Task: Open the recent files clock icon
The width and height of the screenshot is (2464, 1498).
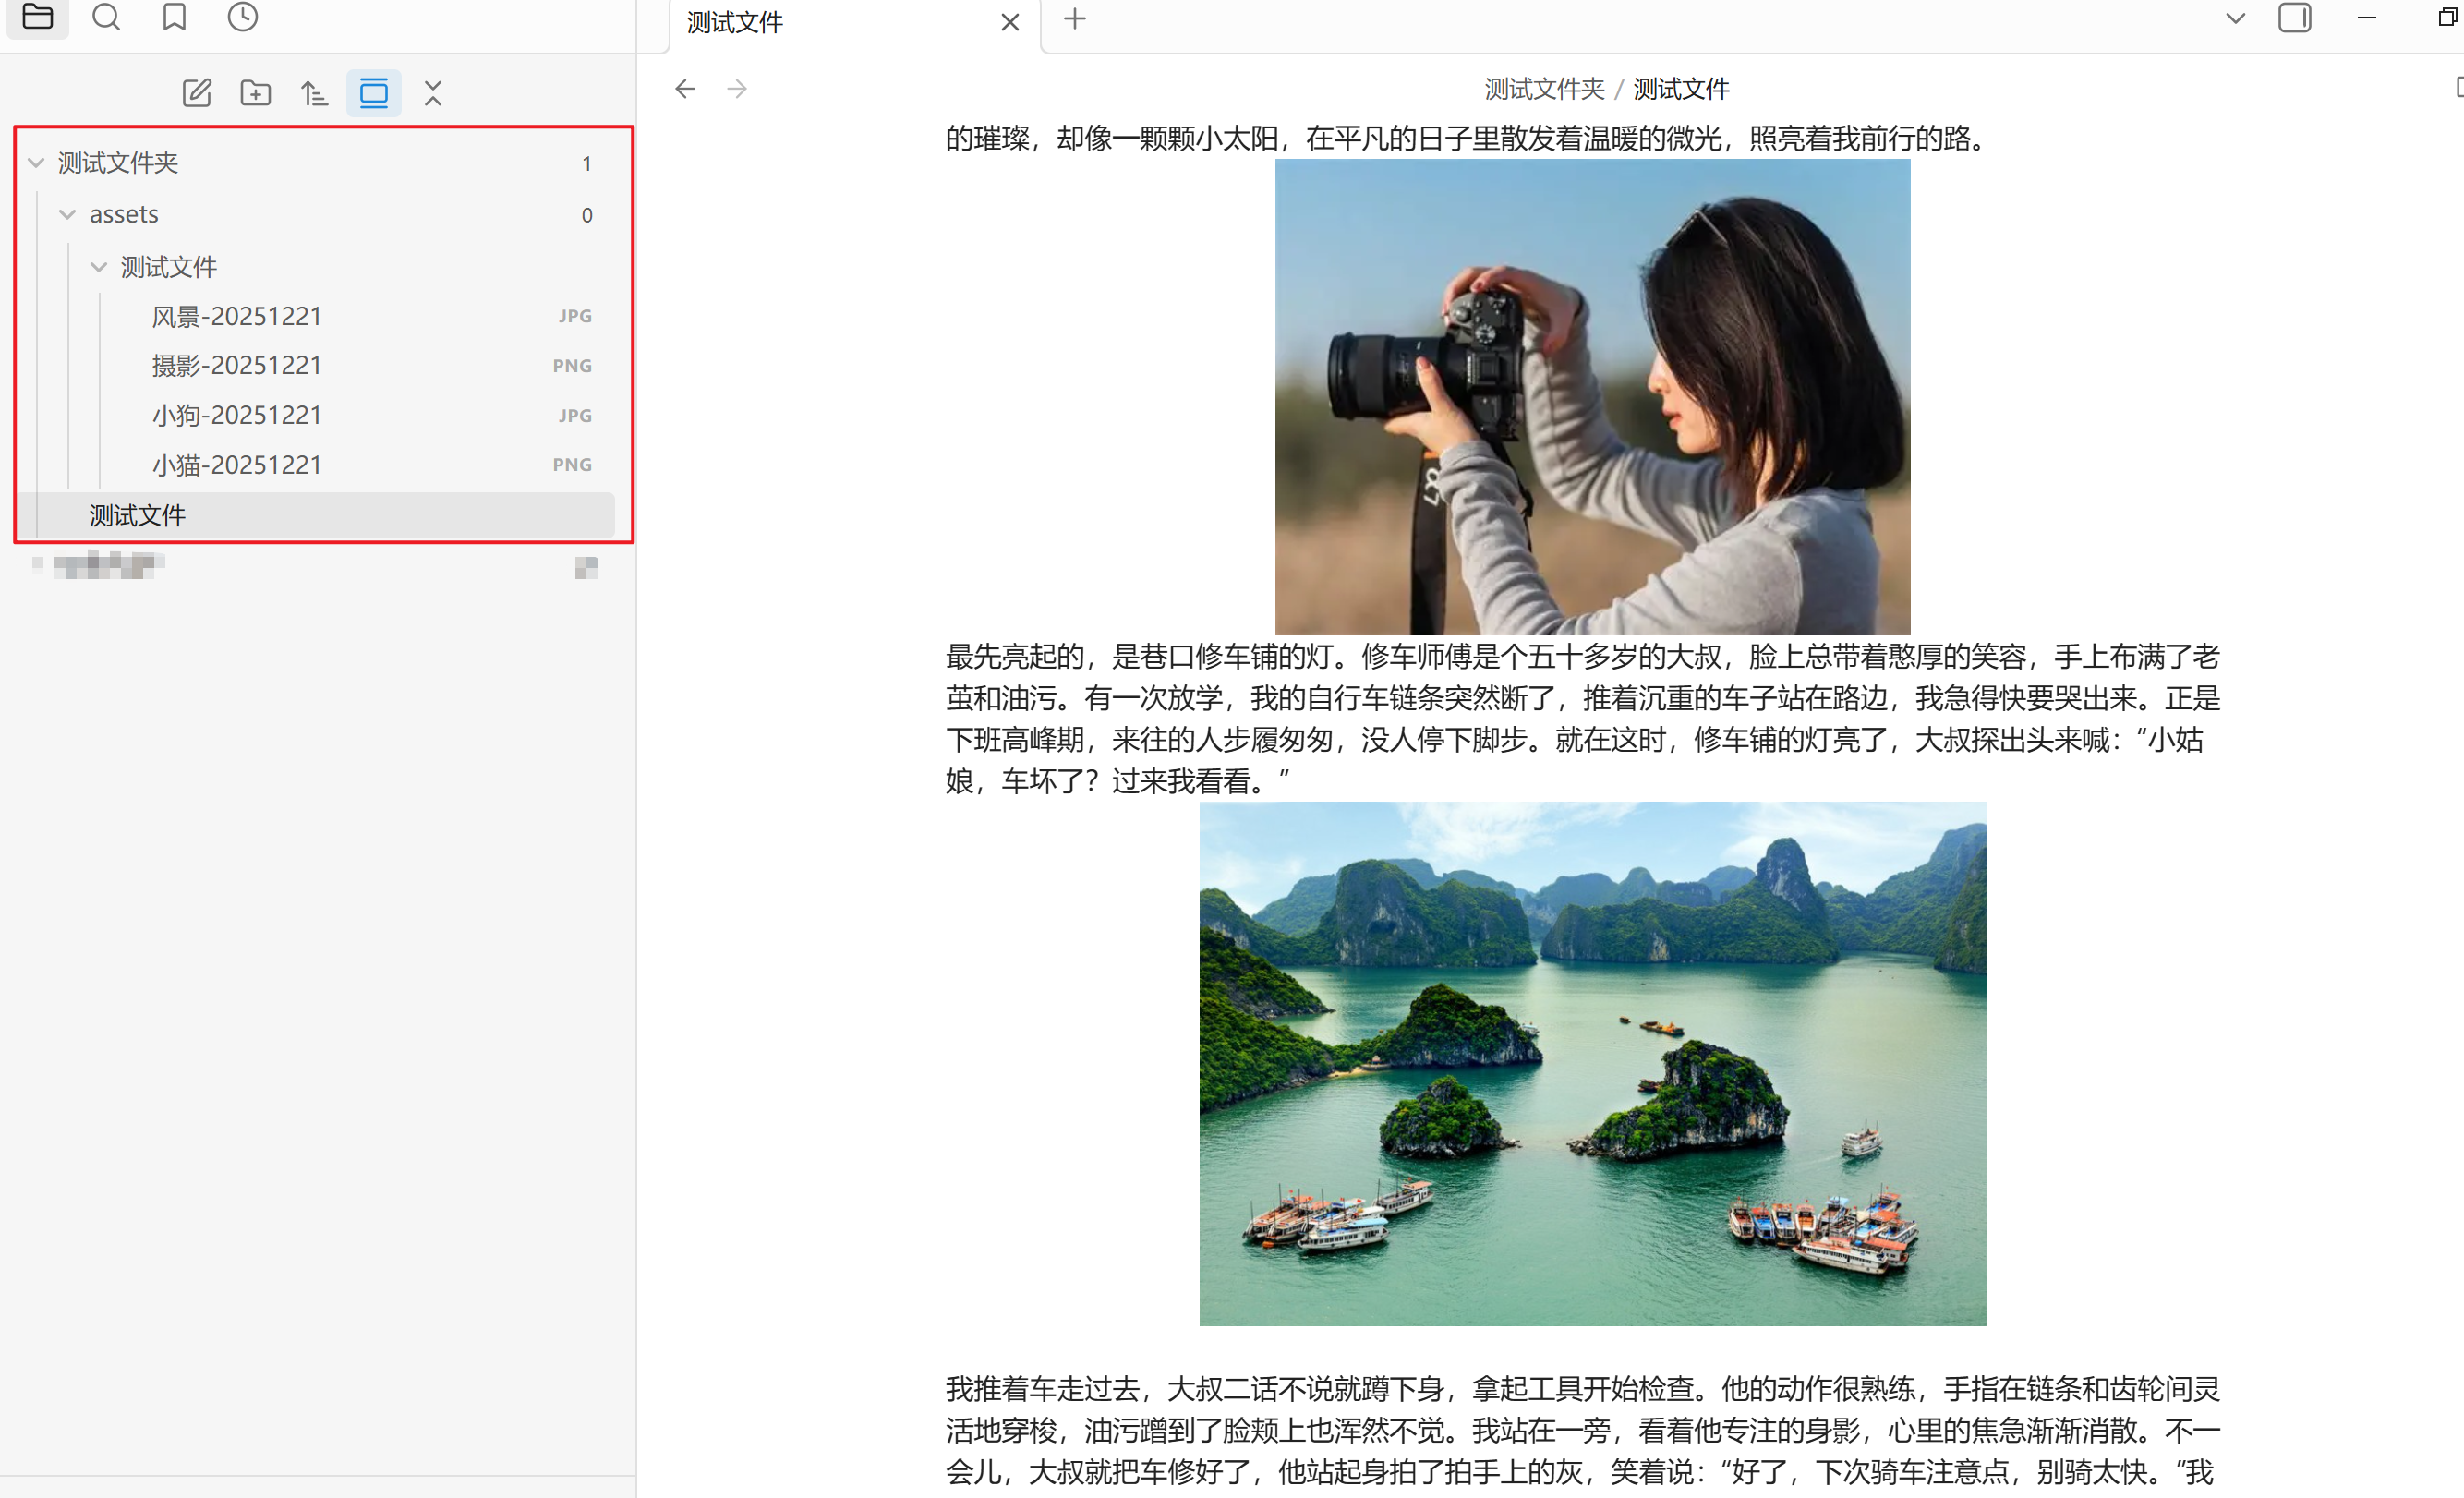Action: (242, 17)
